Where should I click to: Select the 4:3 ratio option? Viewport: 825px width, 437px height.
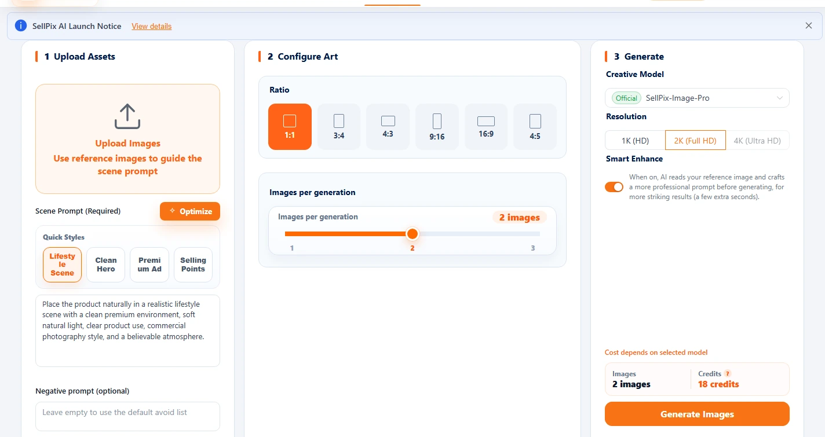[388, 127]
